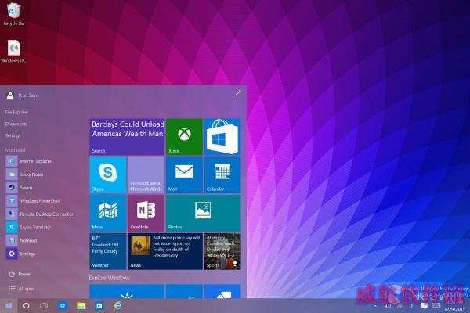Launch the OneNote tile

pyautogui.click(x=146, y=214)
